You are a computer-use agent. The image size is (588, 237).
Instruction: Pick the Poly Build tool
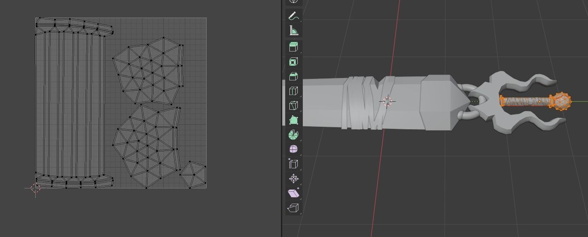click(294, 120)
